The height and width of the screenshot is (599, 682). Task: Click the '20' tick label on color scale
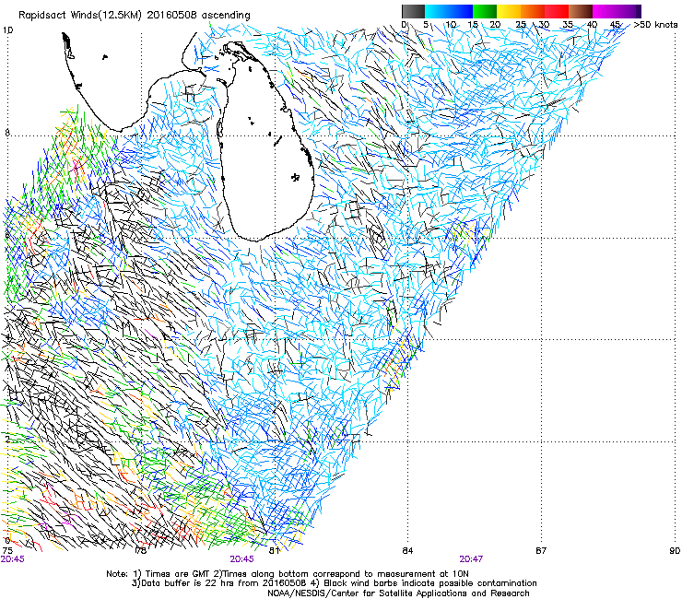click(496, 25)
